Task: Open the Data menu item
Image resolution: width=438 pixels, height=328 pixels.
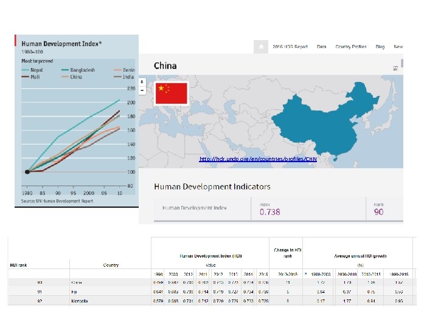Action: (x=322, y=47)
